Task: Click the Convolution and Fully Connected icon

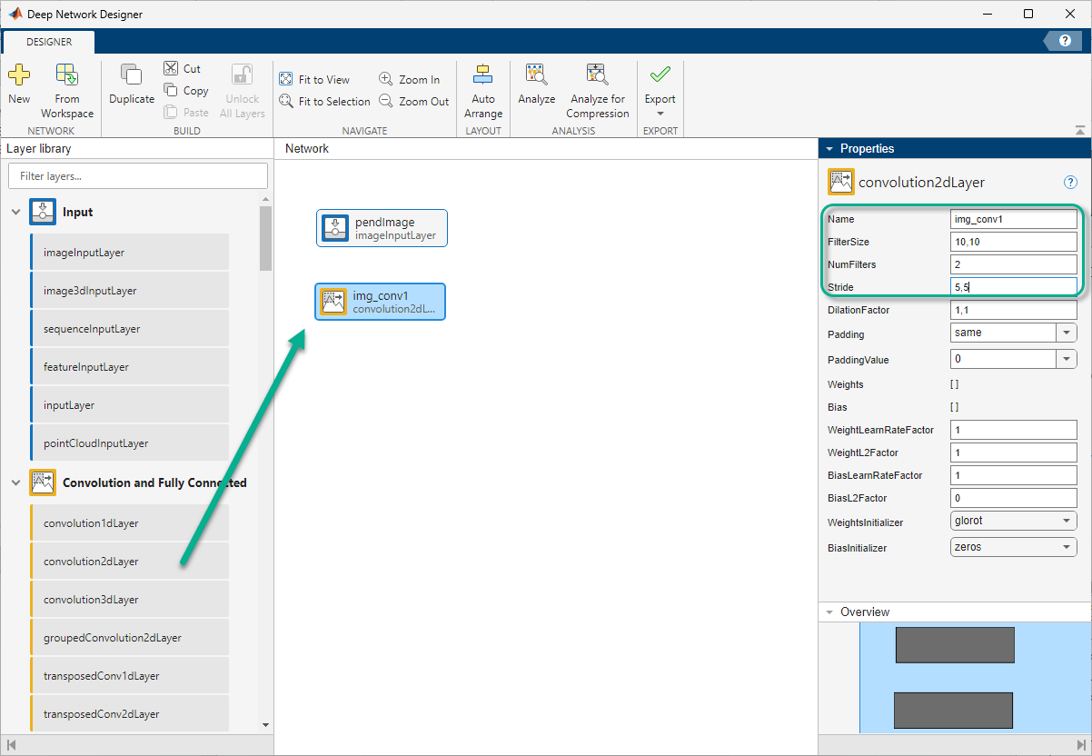Action: point(43,482)
